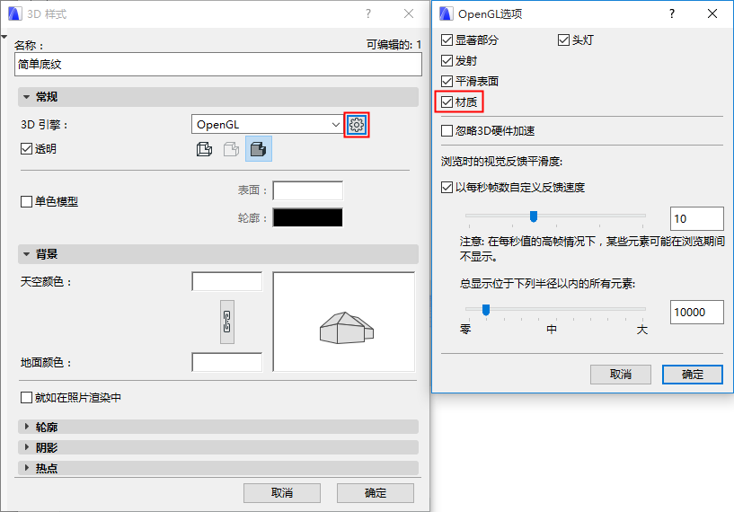Click help question mark in 3D 样式 dialog
The width and height of the screenshot is (734, 512).
(368, 14)
